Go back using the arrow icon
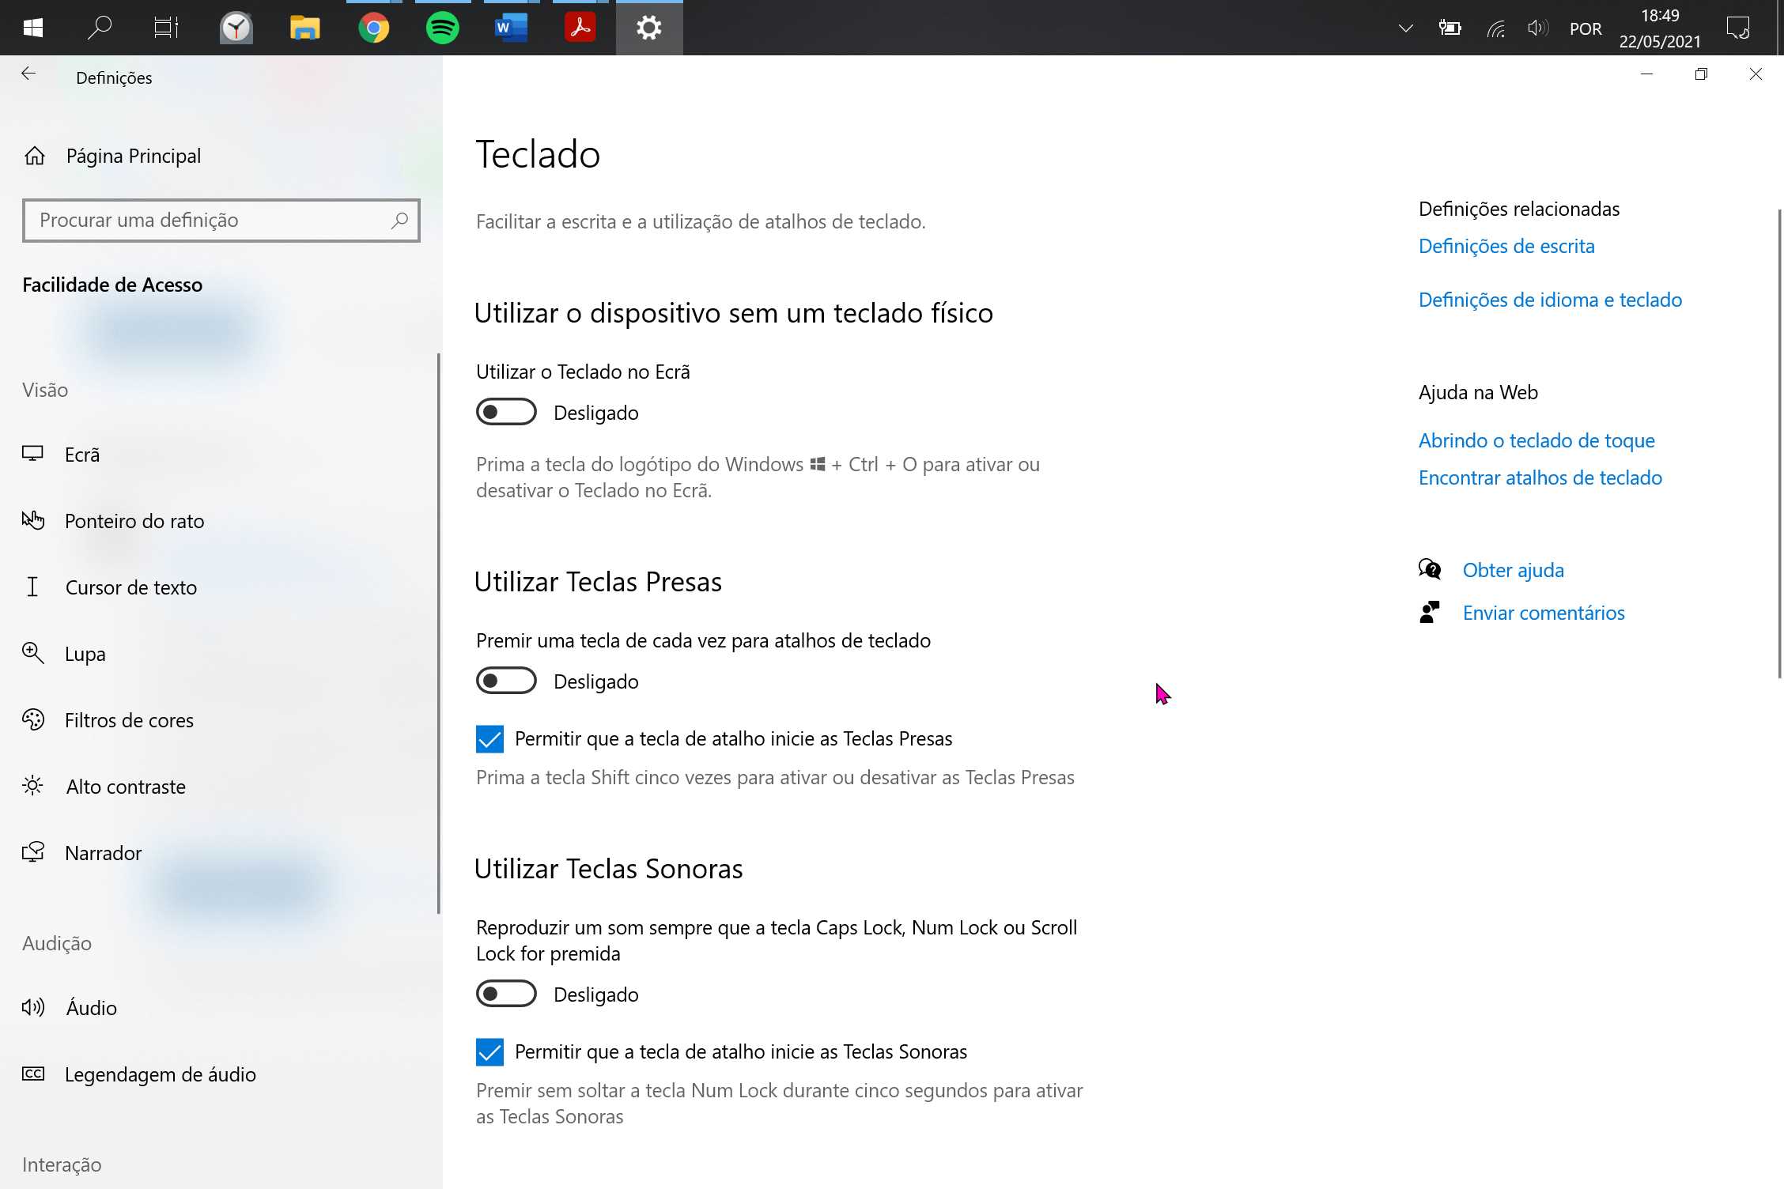1784x1189 pixels. [28, 74]
